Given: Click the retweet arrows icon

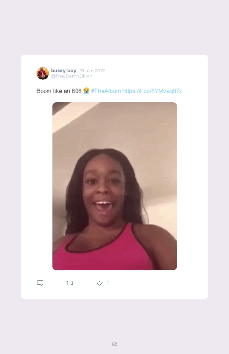Looking at the screenshot, I should (70, 283).
